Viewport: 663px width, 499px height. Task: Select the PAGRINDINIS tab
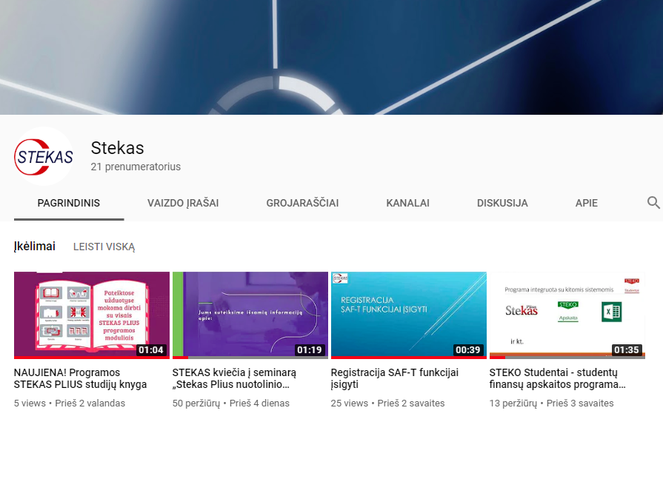[68, 204]
